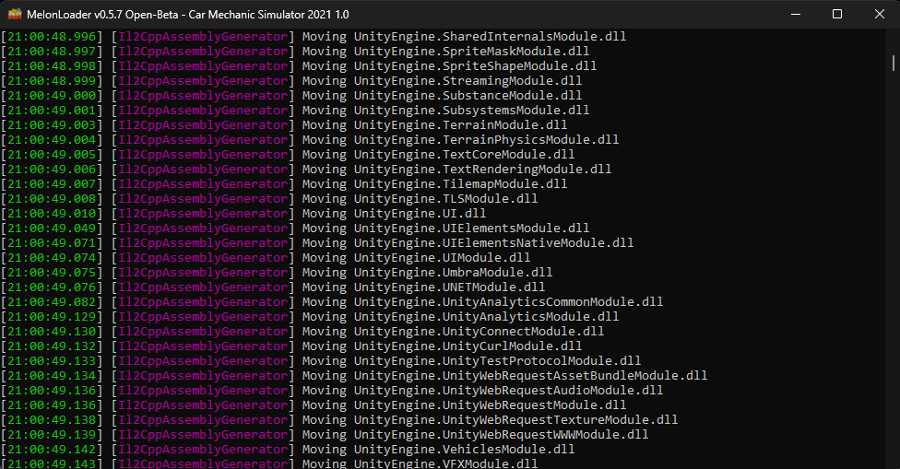Viewport: 900px width, 469px height.
Task: Click the vertical scrollbar thumb on the console
Action: 894,63
